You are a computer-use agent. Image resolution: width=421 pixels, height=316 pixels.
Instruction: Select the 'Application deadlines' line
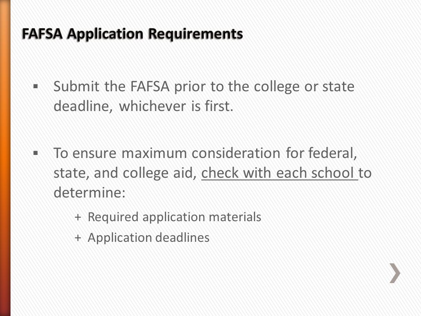point(149,238)
